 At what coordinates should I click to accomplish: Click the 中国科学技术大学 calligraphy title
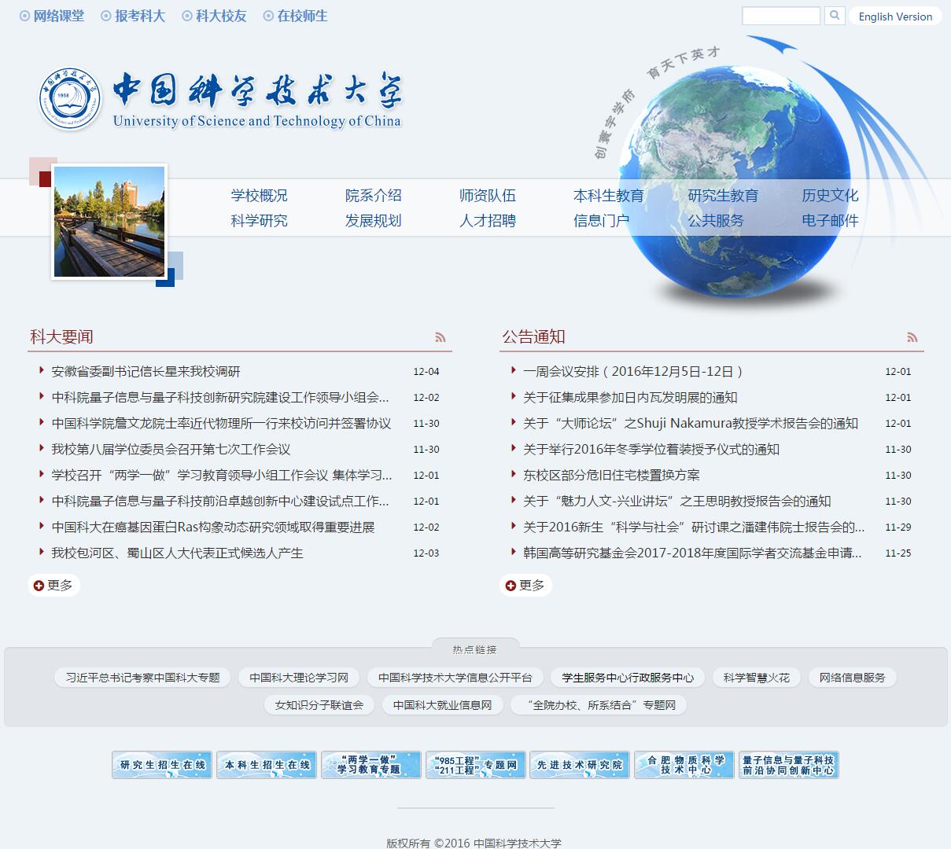[257, 90]
